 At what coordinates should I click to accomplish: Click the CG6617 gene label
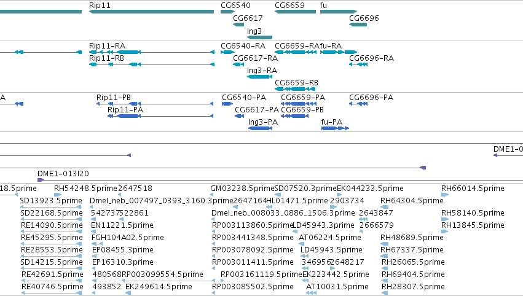(248, 18)
